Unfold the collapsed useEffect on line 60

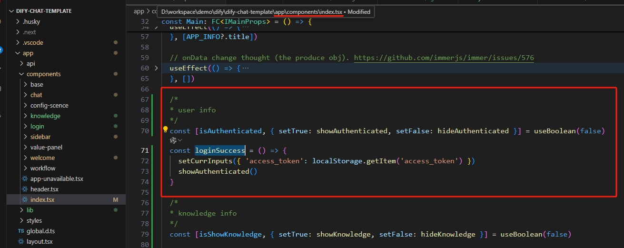[x=156, y=69]
